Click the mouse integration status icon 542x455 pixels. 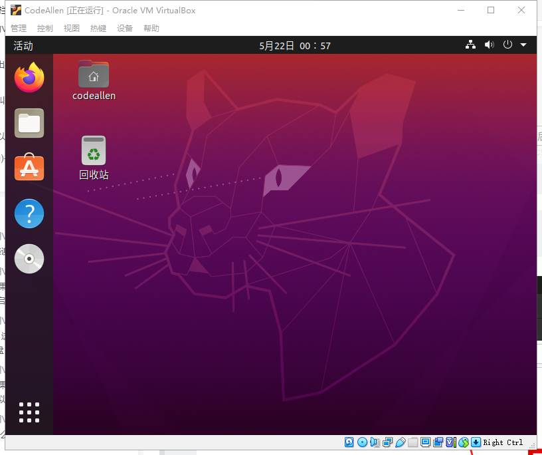(464, 442)
